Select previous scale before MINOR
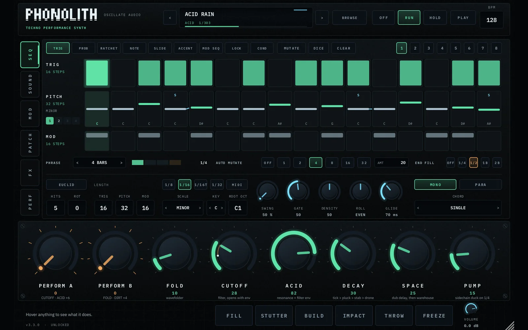This screenshot has height=330, width=528. (166, 208)
